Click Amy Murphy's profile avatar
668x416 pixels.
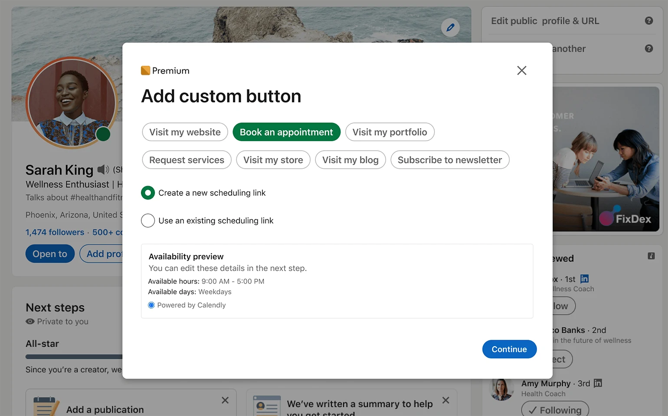501,389
